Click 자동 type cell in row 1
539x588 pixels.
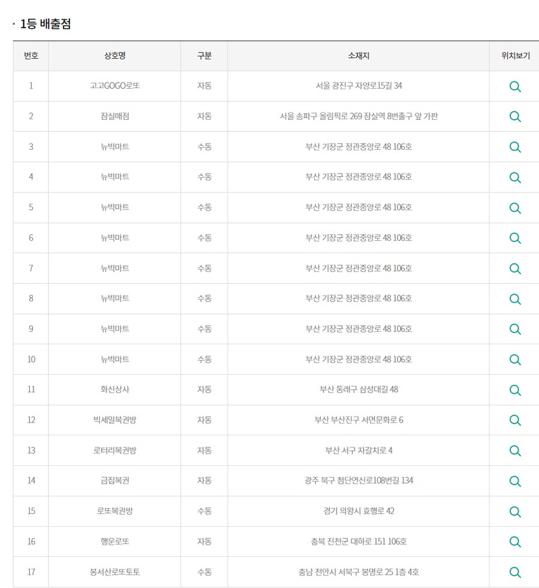coord(204,86)
